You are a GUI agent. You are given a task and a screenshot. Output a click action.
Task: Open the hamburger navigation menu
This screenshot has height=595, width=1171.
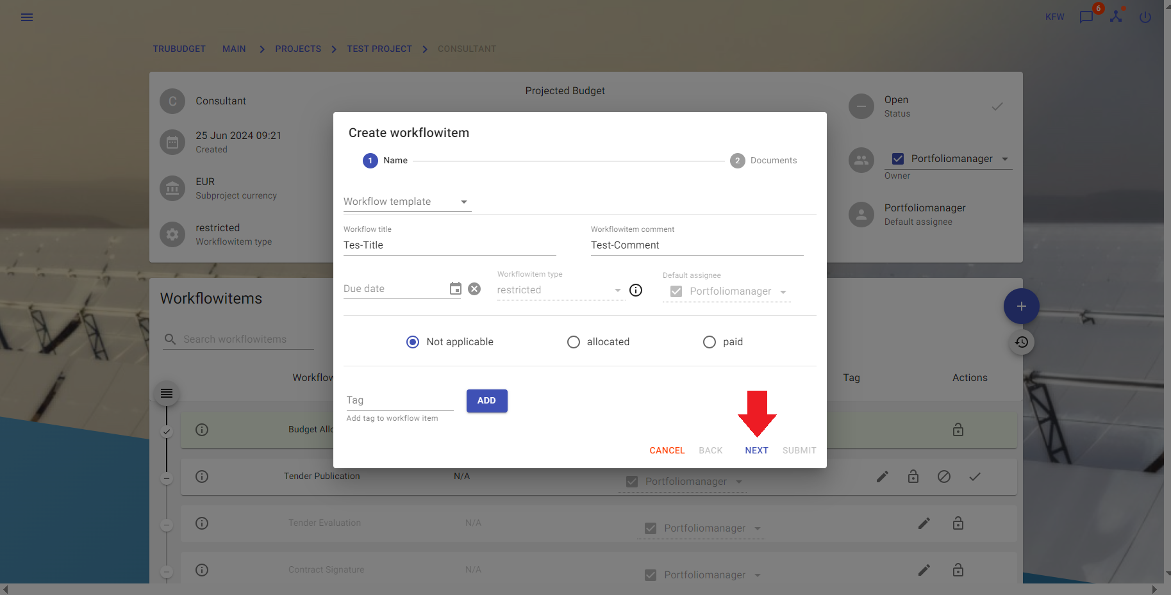click(x=27, y=17)
